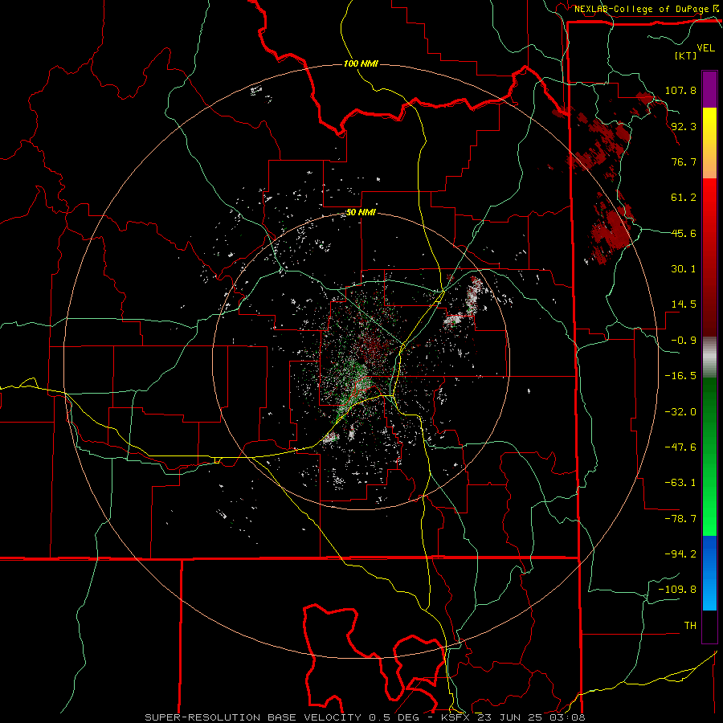Click the 76.7 scale value
The width and height of the screenshot is (723, 723).
(x=684, y=161)
